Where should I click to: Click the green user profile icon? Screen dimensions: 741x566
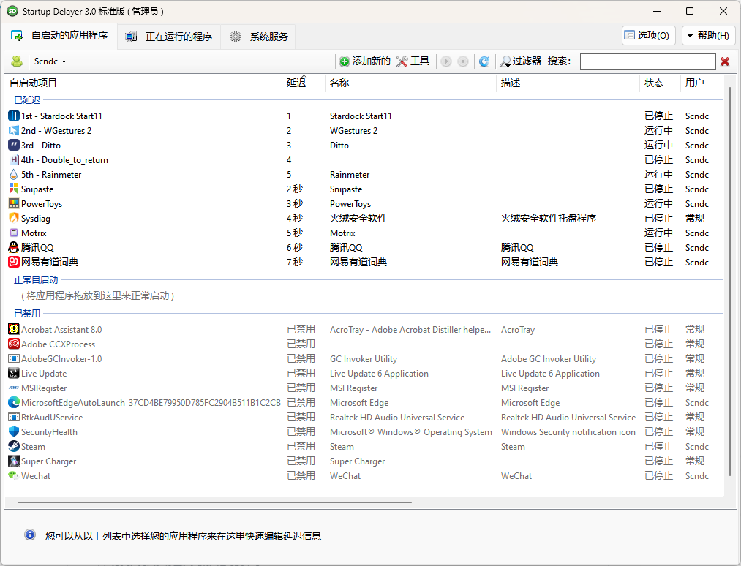(17, 61)
